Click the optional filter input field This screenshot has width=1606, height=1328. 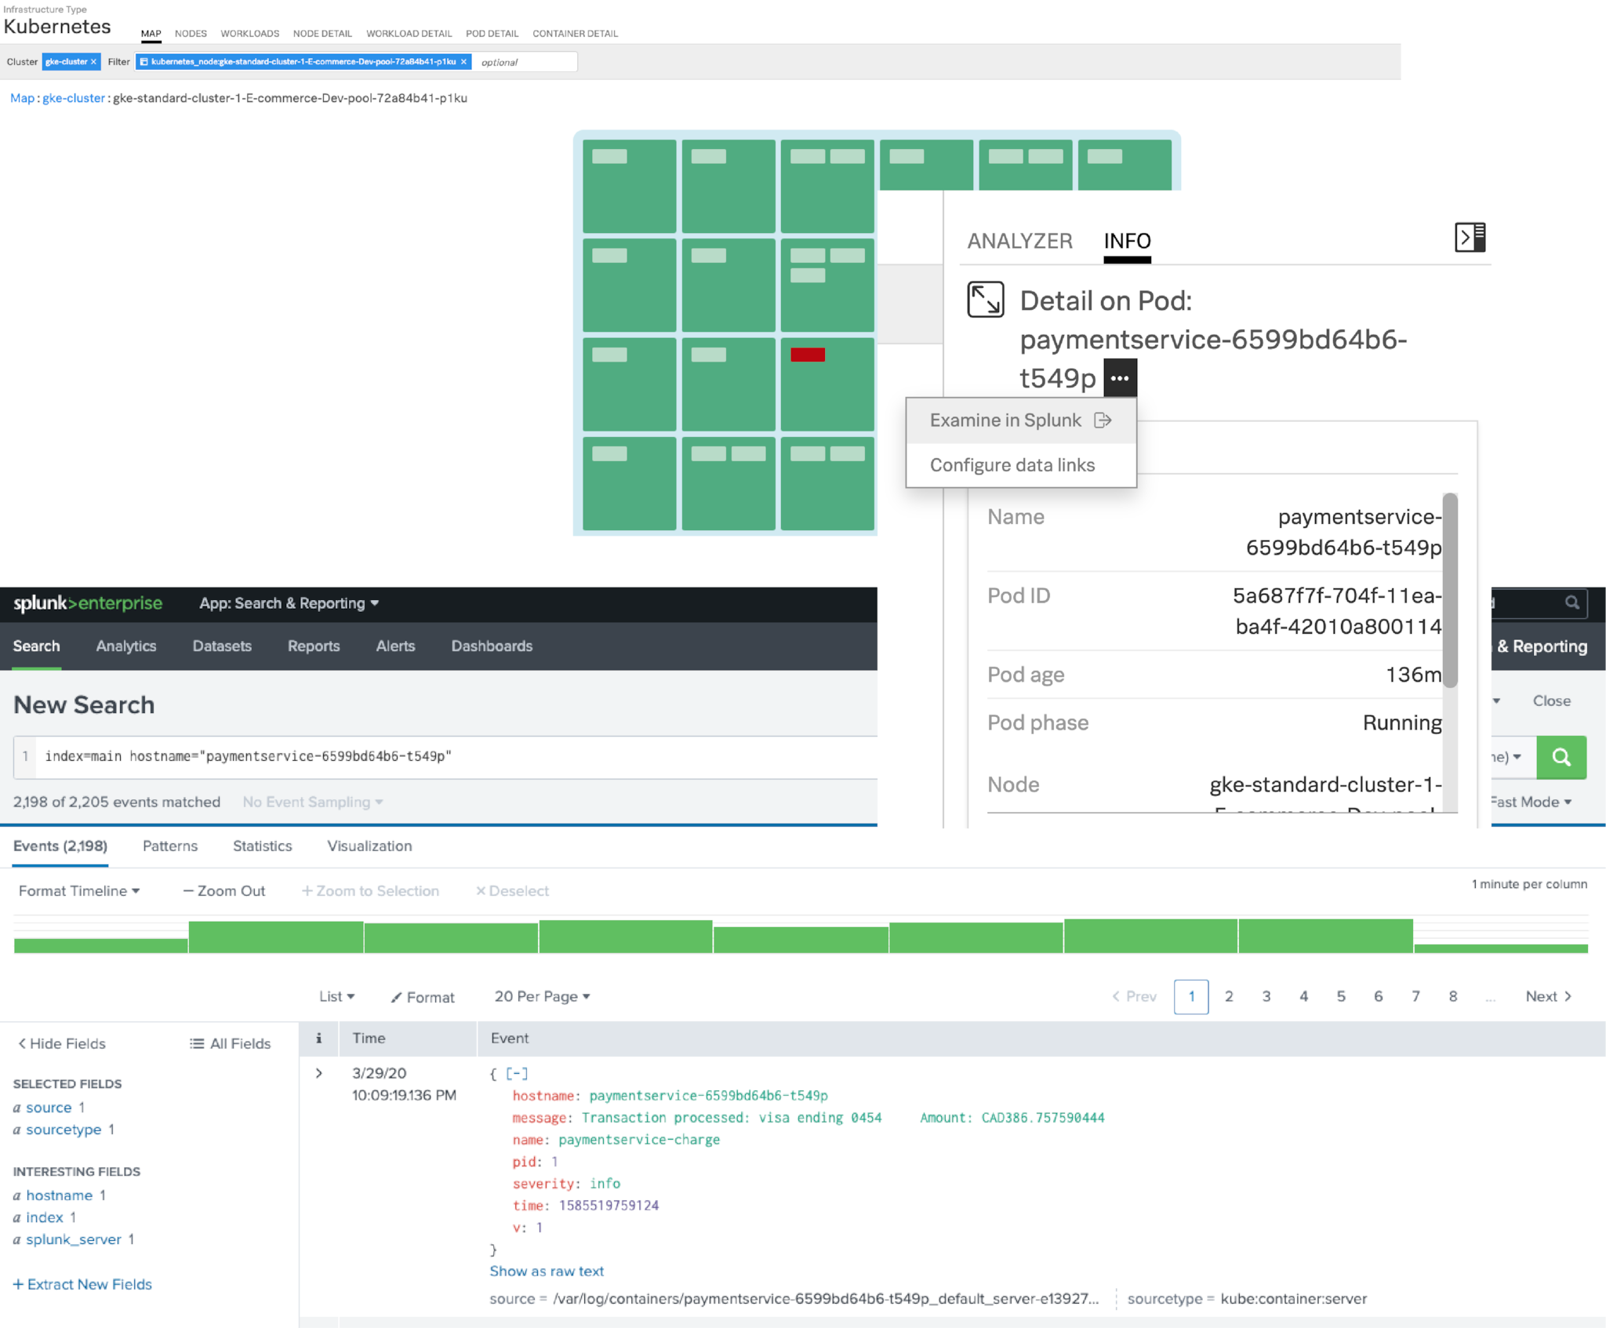click(x=525, y=62)
